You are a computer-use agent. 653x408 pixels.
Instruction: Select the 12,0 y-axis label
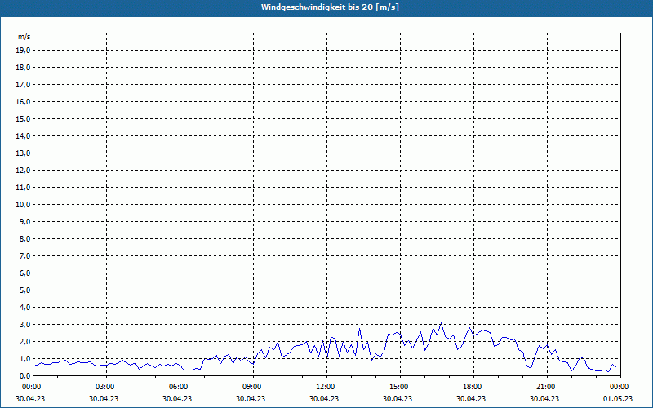tap(23, 171)
